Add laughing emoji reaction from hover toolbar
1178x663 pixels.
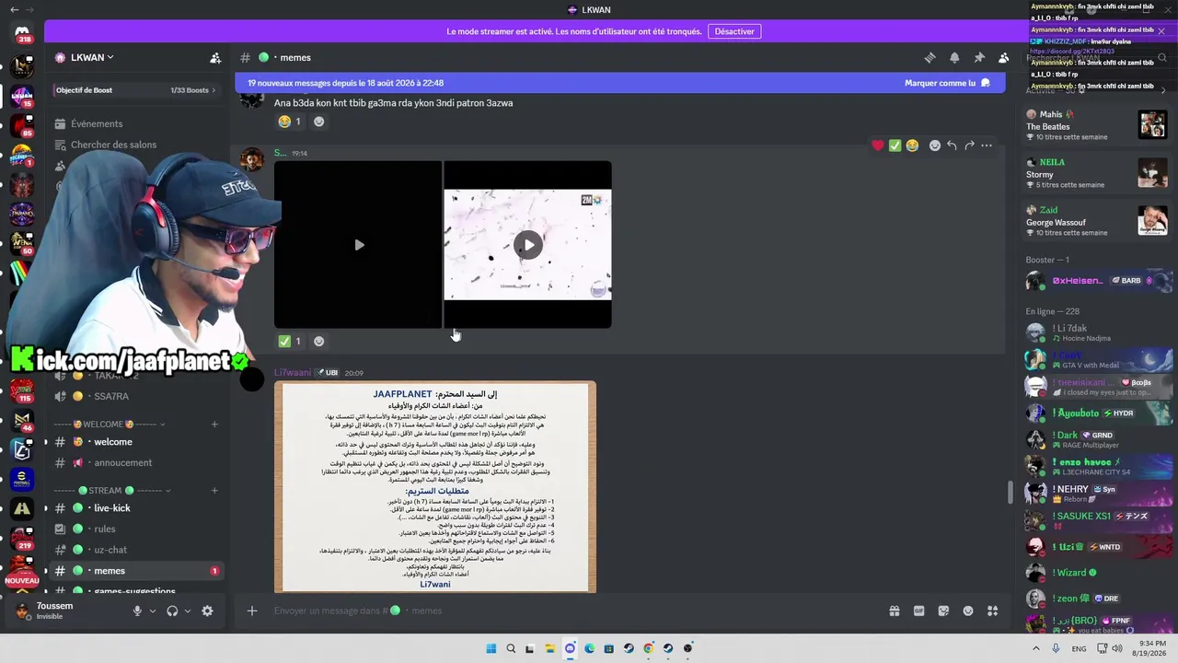[912, 145]
